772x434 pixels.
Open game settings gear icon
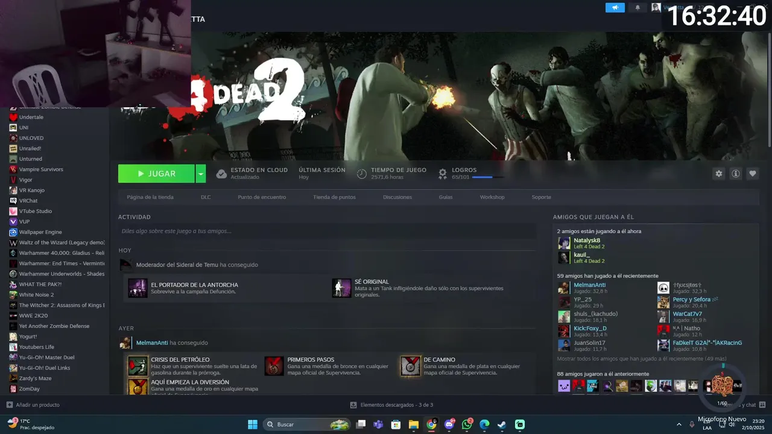718,174
